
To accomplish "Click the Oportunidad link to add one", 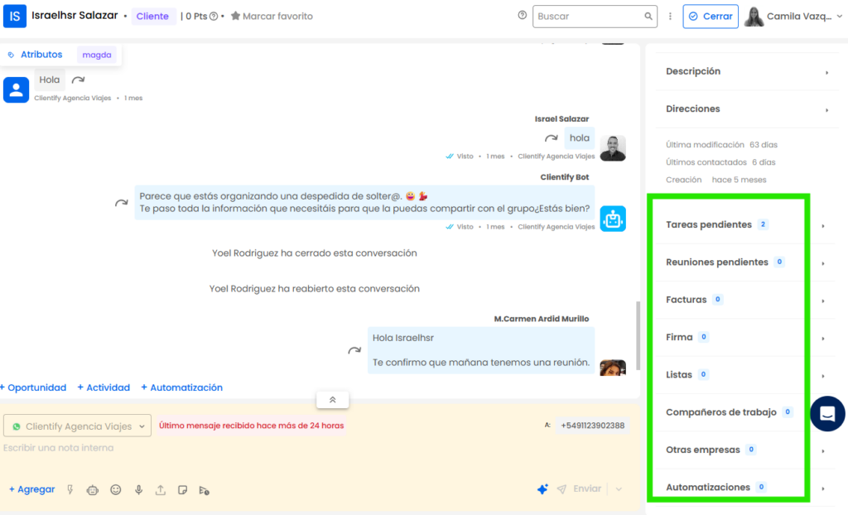I will point(33,387).
